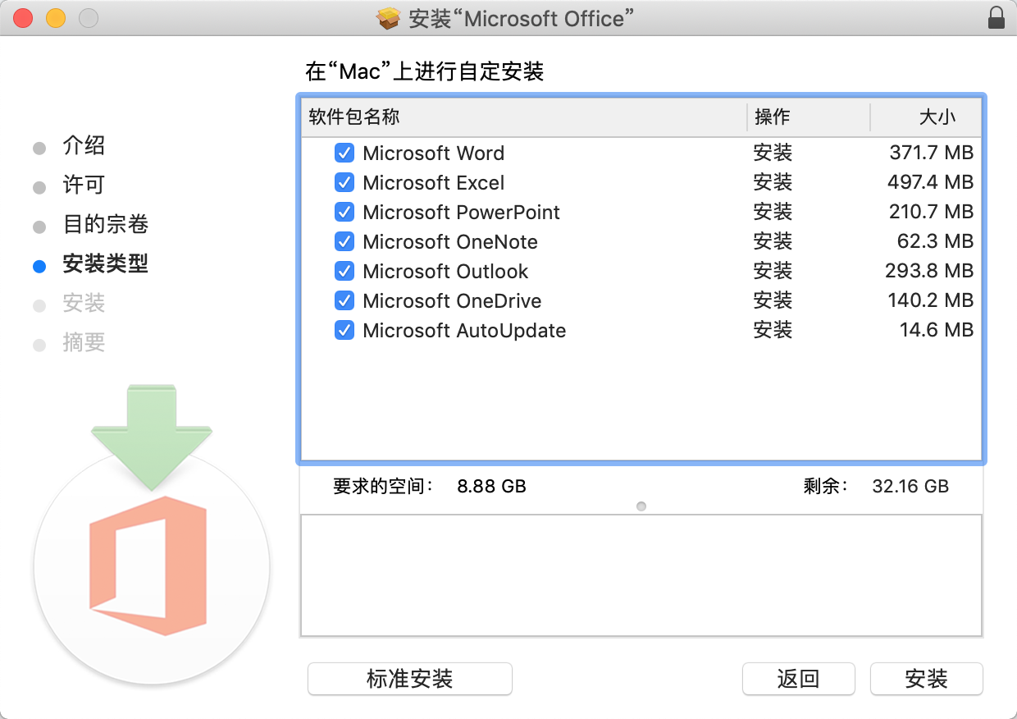Click the 标准安装 button
This screenshot has width=1017, height=719.
(409, 679)
